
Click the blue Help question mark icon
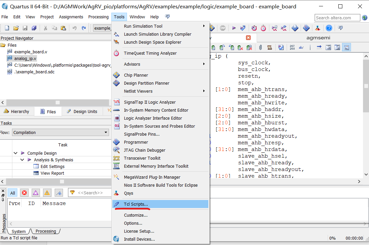[x=329, y=28]
